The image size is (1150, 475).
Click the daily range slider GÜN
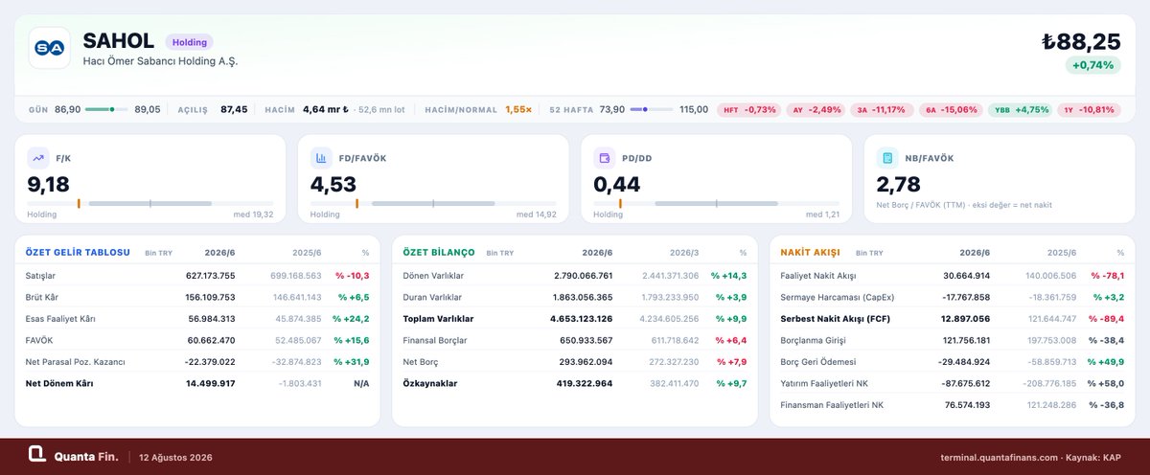point(107,109)
